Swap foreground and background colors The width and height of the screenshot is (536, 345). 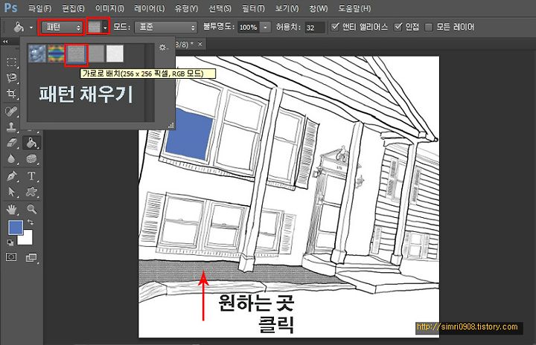click(x=31, y=222)
